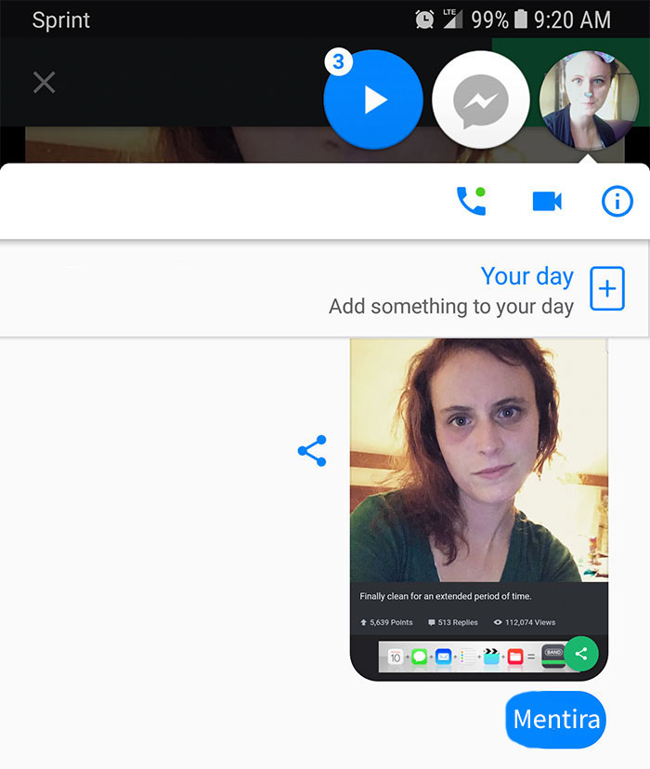
Task: Tap 'Add something to your day' text
Action: click(451, 307)
